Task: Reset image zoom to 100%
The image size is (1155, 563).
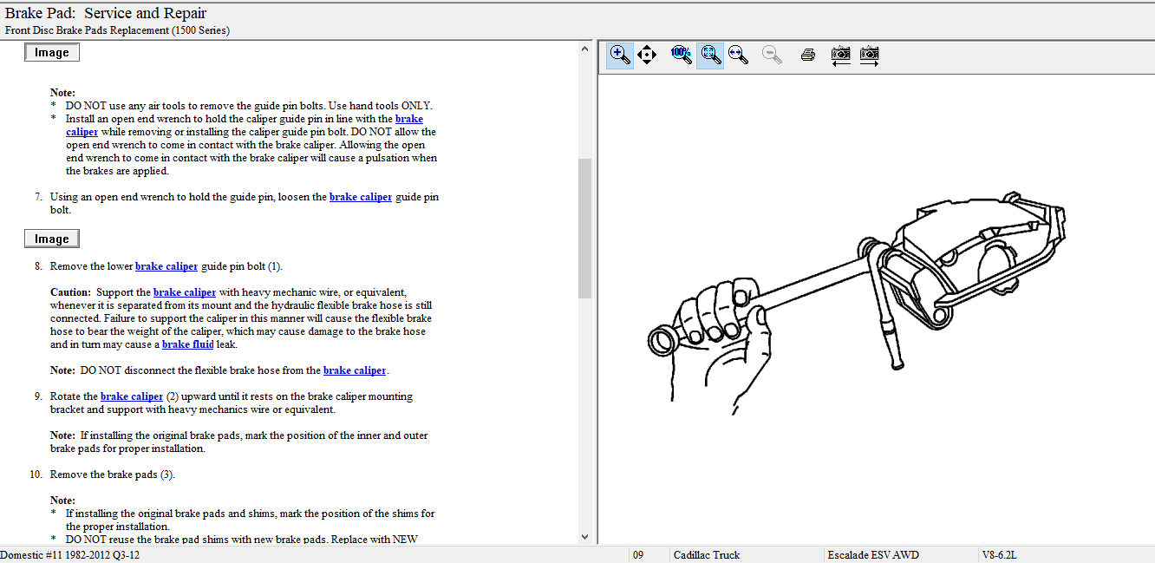Action: click(x=681, y=55)
